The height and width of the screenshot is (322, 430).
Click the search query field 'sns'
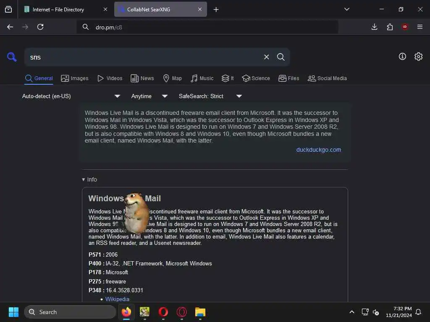tap(143, 57)
